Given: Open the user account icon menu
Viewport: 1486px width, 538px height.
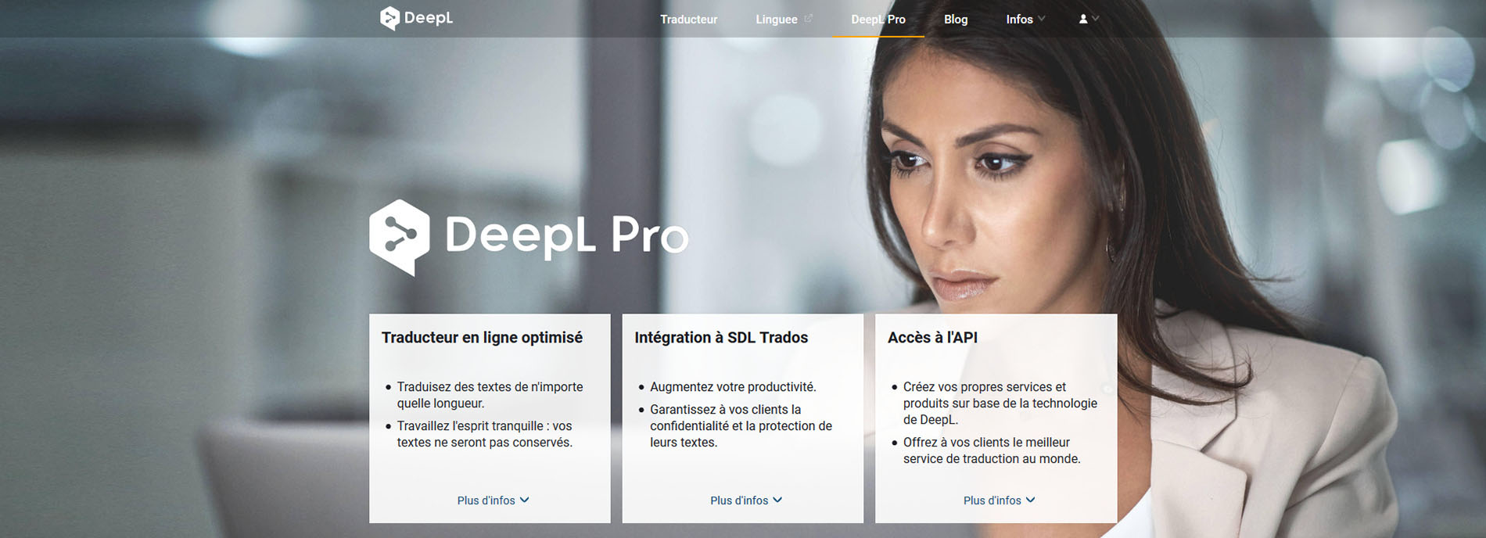Looking at the screenshot, I should [1083, 19].
